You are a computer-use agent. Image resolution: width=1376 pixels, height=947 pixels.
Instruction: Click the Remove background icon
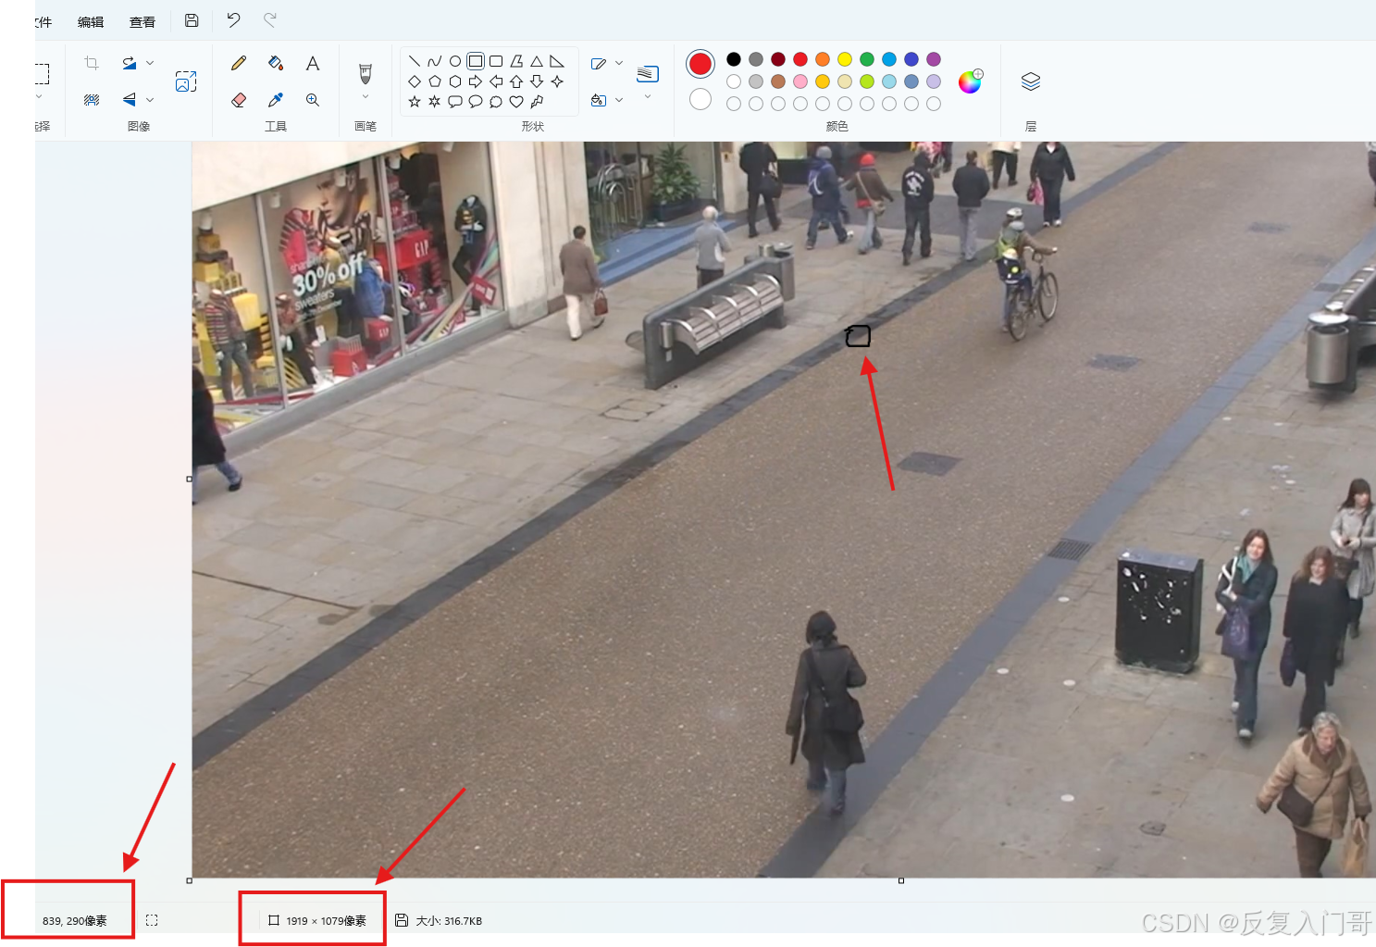pos(92,99)
